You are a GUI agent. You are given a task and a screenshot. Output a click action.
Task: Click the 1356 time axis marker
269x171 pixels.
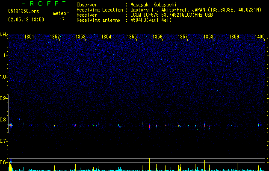coord(157,37)
